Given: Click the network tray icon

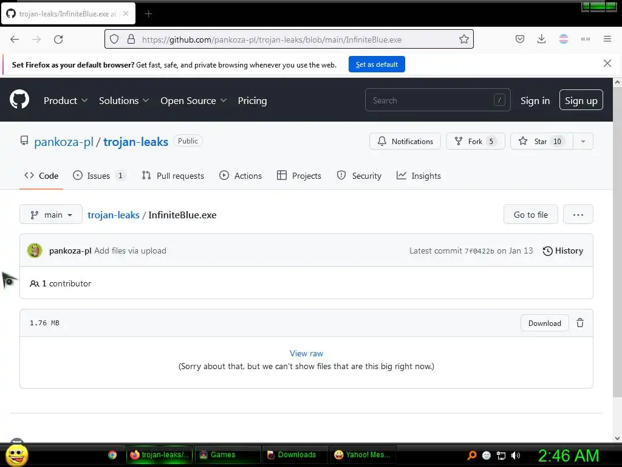Looking at the screenshot, I should [x=501, y=455].
